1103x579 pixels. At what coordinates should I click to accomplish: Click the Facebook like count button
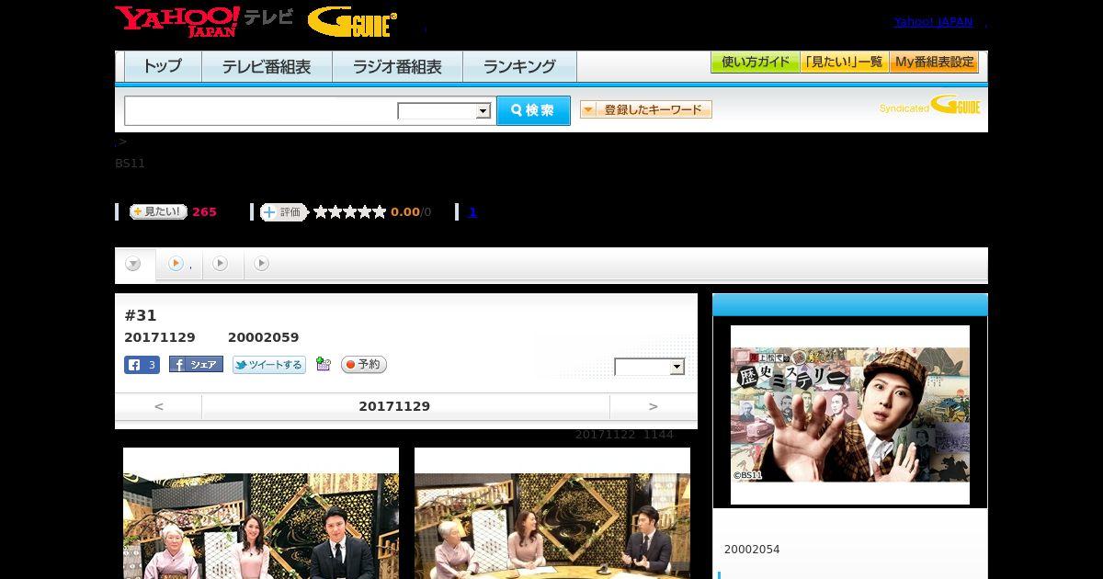tap(142, 365)
